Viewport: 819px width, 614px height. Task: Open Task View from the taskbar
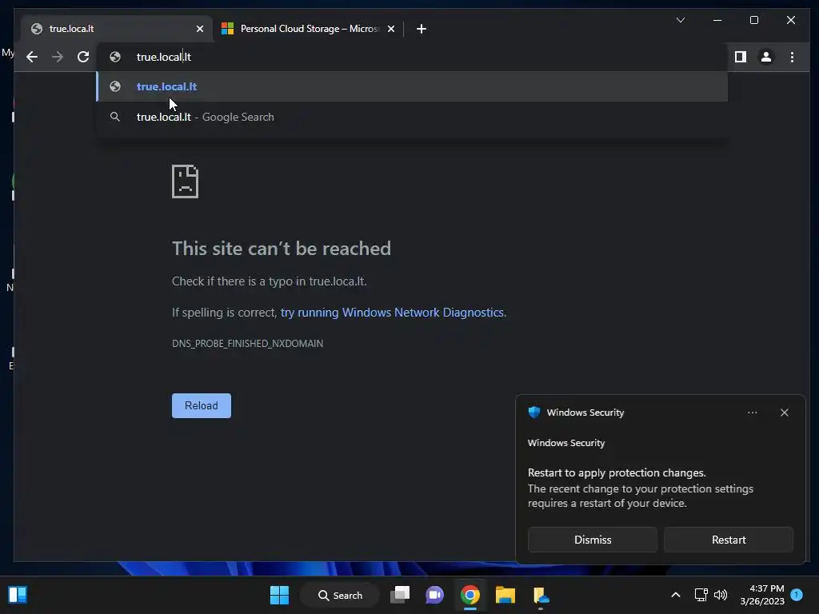pyautogui.click(x=400, y=595)
